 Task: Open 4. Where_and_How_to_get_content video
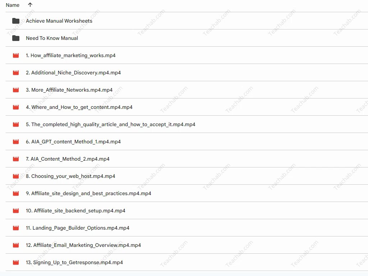tap(79, 107)
